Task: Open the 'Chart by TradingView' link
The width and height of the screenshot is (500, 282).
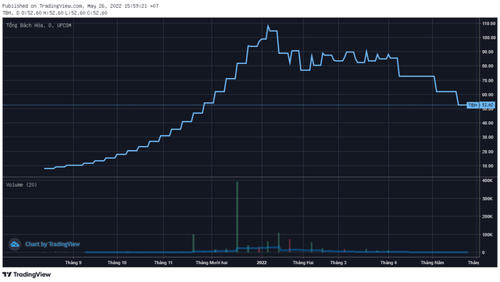Action: point(52,245)
